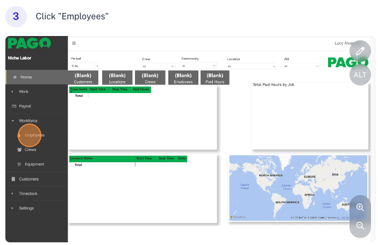Open the Crew filter dropdown
The image size is (378, 245).
[x=158, y=66]
